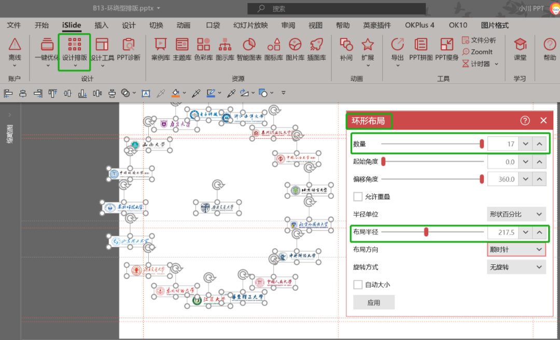Click the align right toolbar icon
The width and height of the screenshot is (560, 340).
click(x=38, y=93)
